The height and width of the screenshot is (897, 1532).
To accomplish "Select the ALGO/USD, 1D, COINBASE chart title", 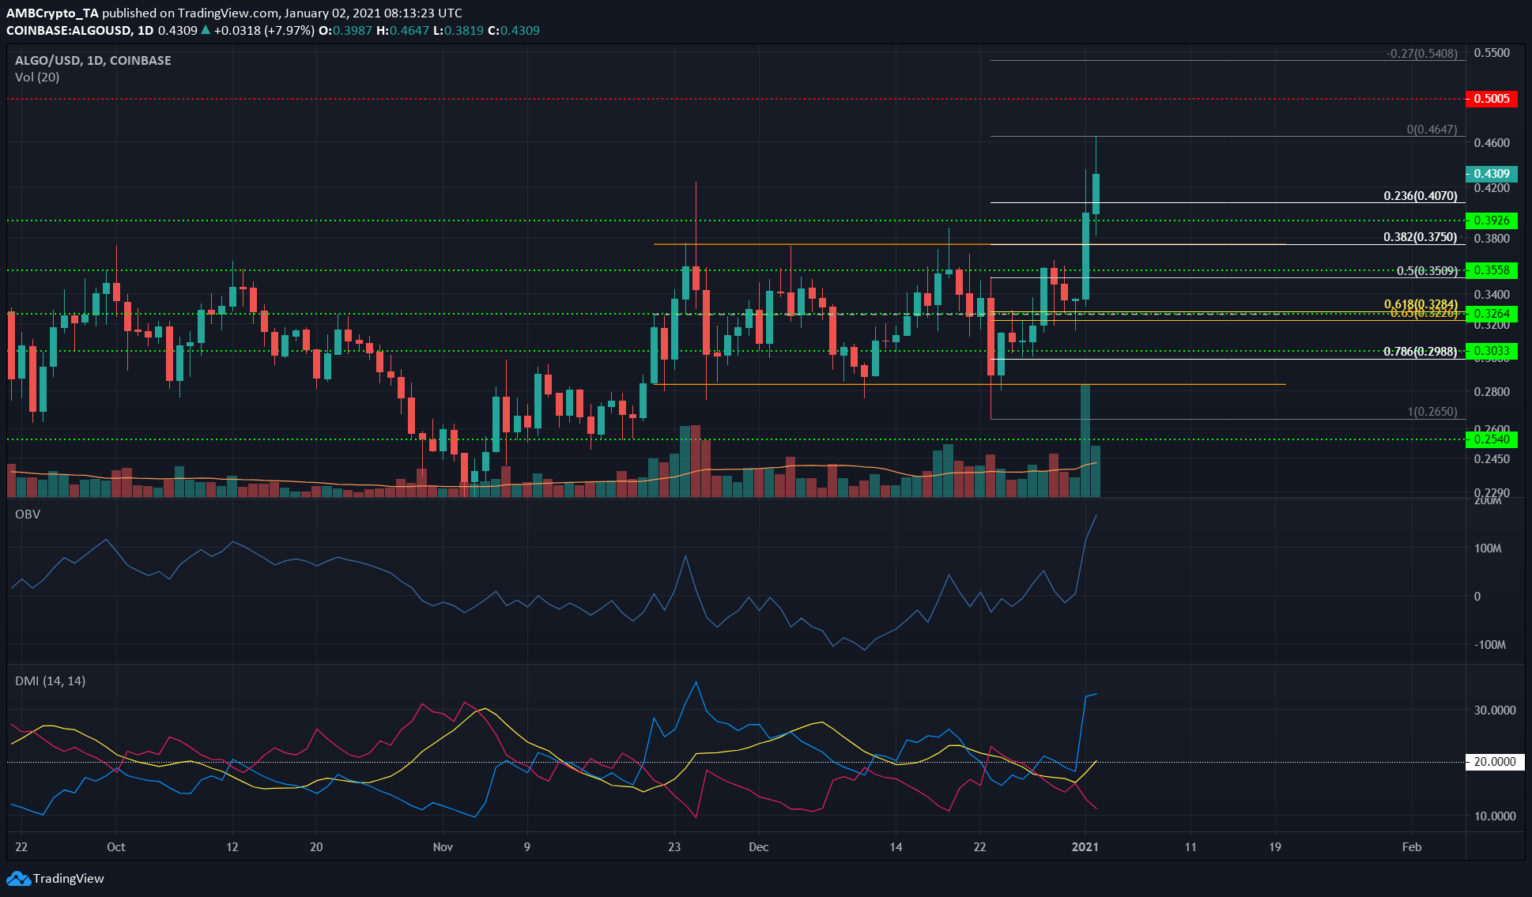I will [93, 60].
